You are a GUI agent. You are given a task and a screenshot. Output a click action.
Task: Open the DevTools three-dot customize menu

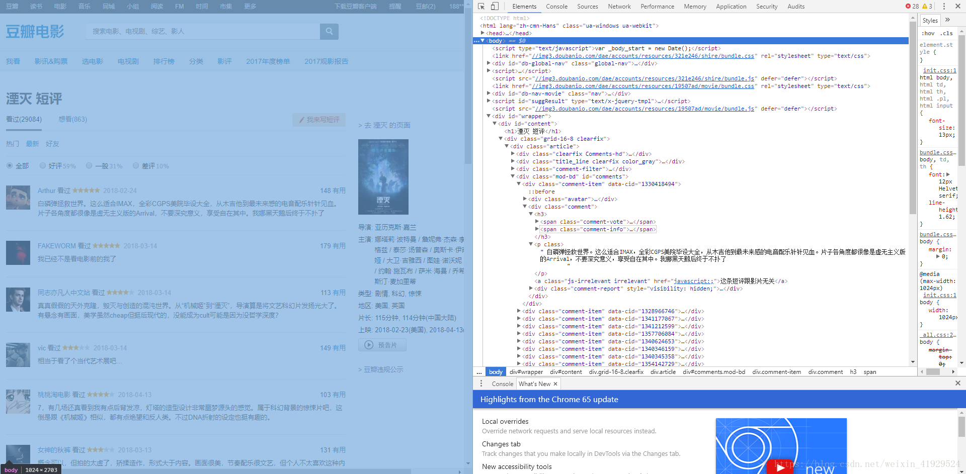pyautogui.click(x=944, y=6)
